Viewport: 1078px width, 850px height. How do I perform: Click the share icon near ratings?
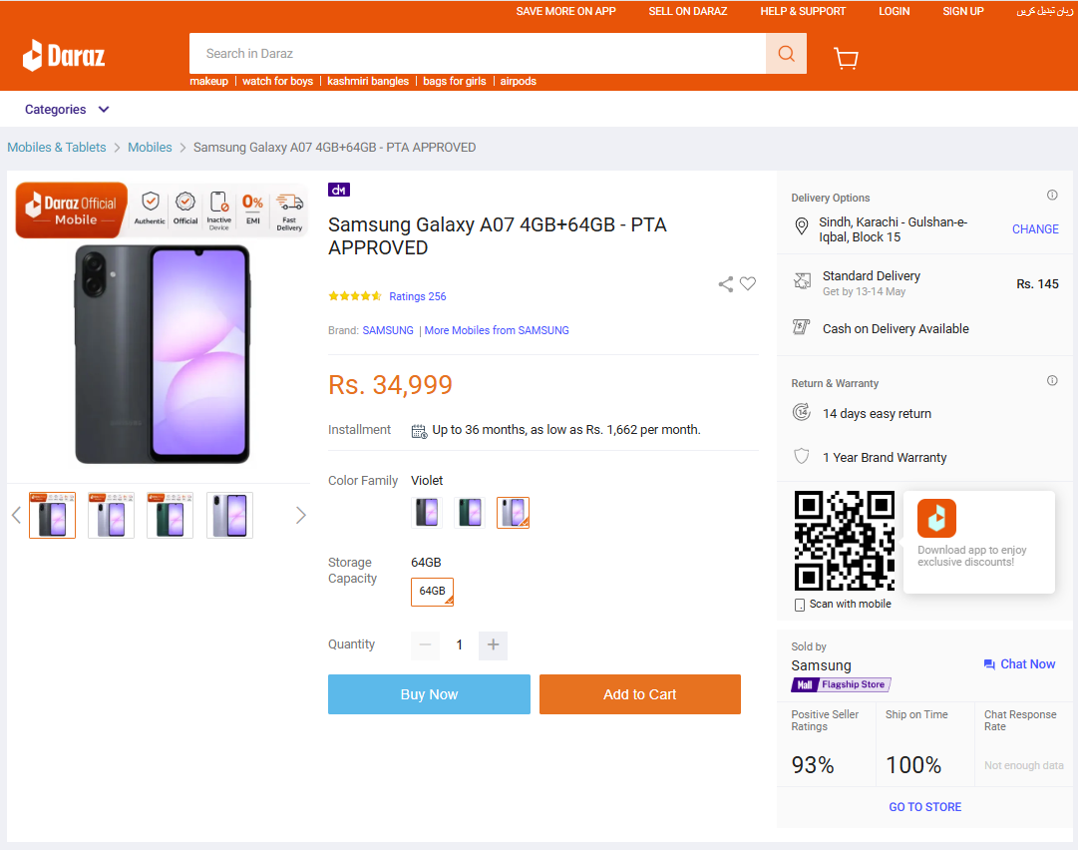pyautogui.click(x=725, y=284)
